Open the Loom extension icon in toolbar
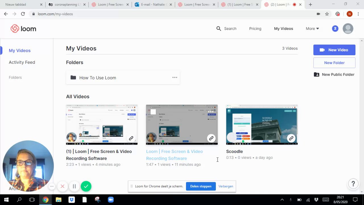 tap(338, 14)
